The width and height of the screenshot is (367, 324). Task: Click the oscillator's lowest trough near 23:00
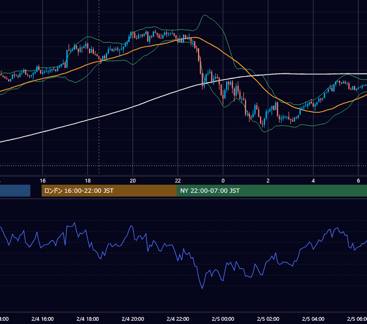point(202,288)
